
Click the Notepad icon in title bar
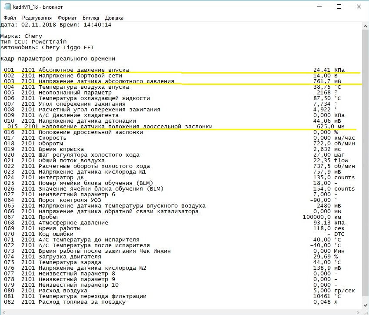click(x=7, y=7)
